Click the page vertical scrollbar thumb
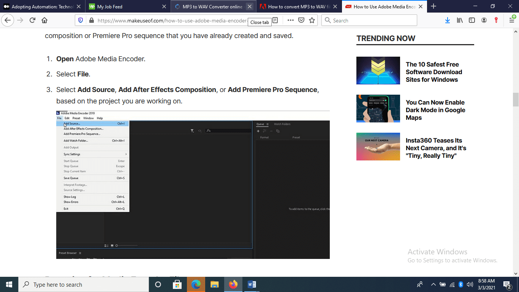The width and height of the screenshot is (519, 292). [x=516, y=100]
